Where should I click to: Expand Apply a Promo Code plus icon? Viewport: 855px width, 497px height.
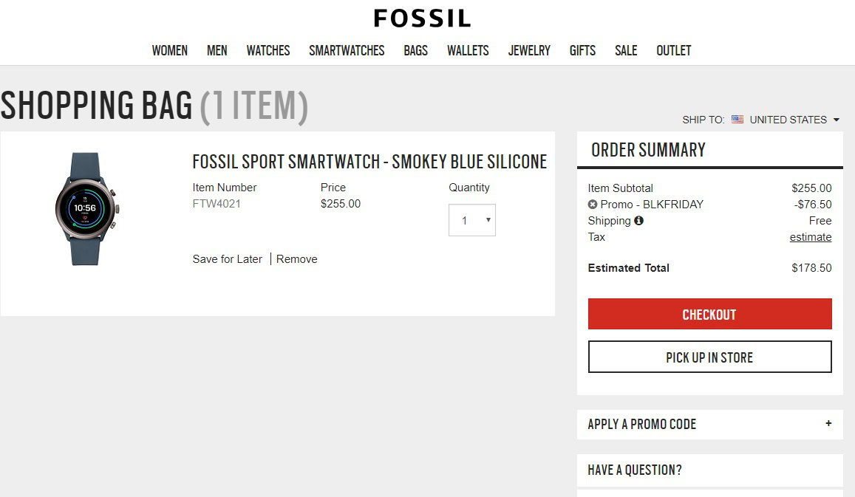point(828,424)
